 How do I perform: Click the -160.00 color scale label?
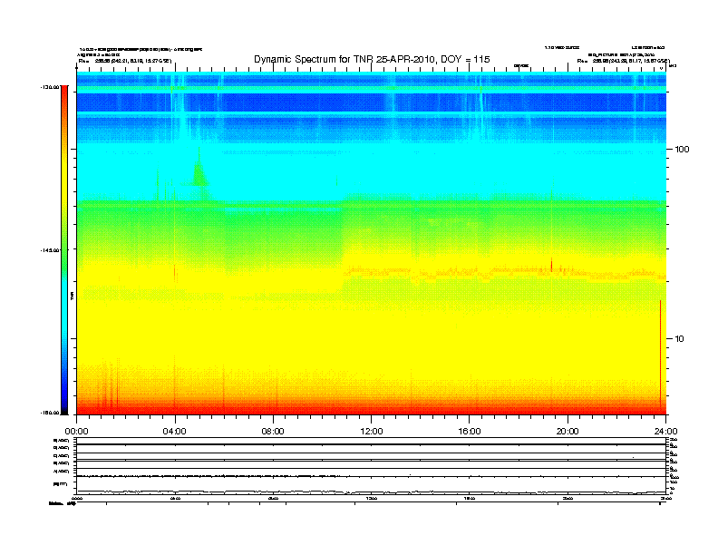point(50,413)
